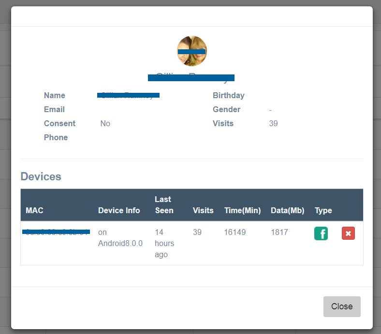Click the 39 visits cell in the Devices table
This screenshot has width=381, height=334.
[x=197, y=232]
